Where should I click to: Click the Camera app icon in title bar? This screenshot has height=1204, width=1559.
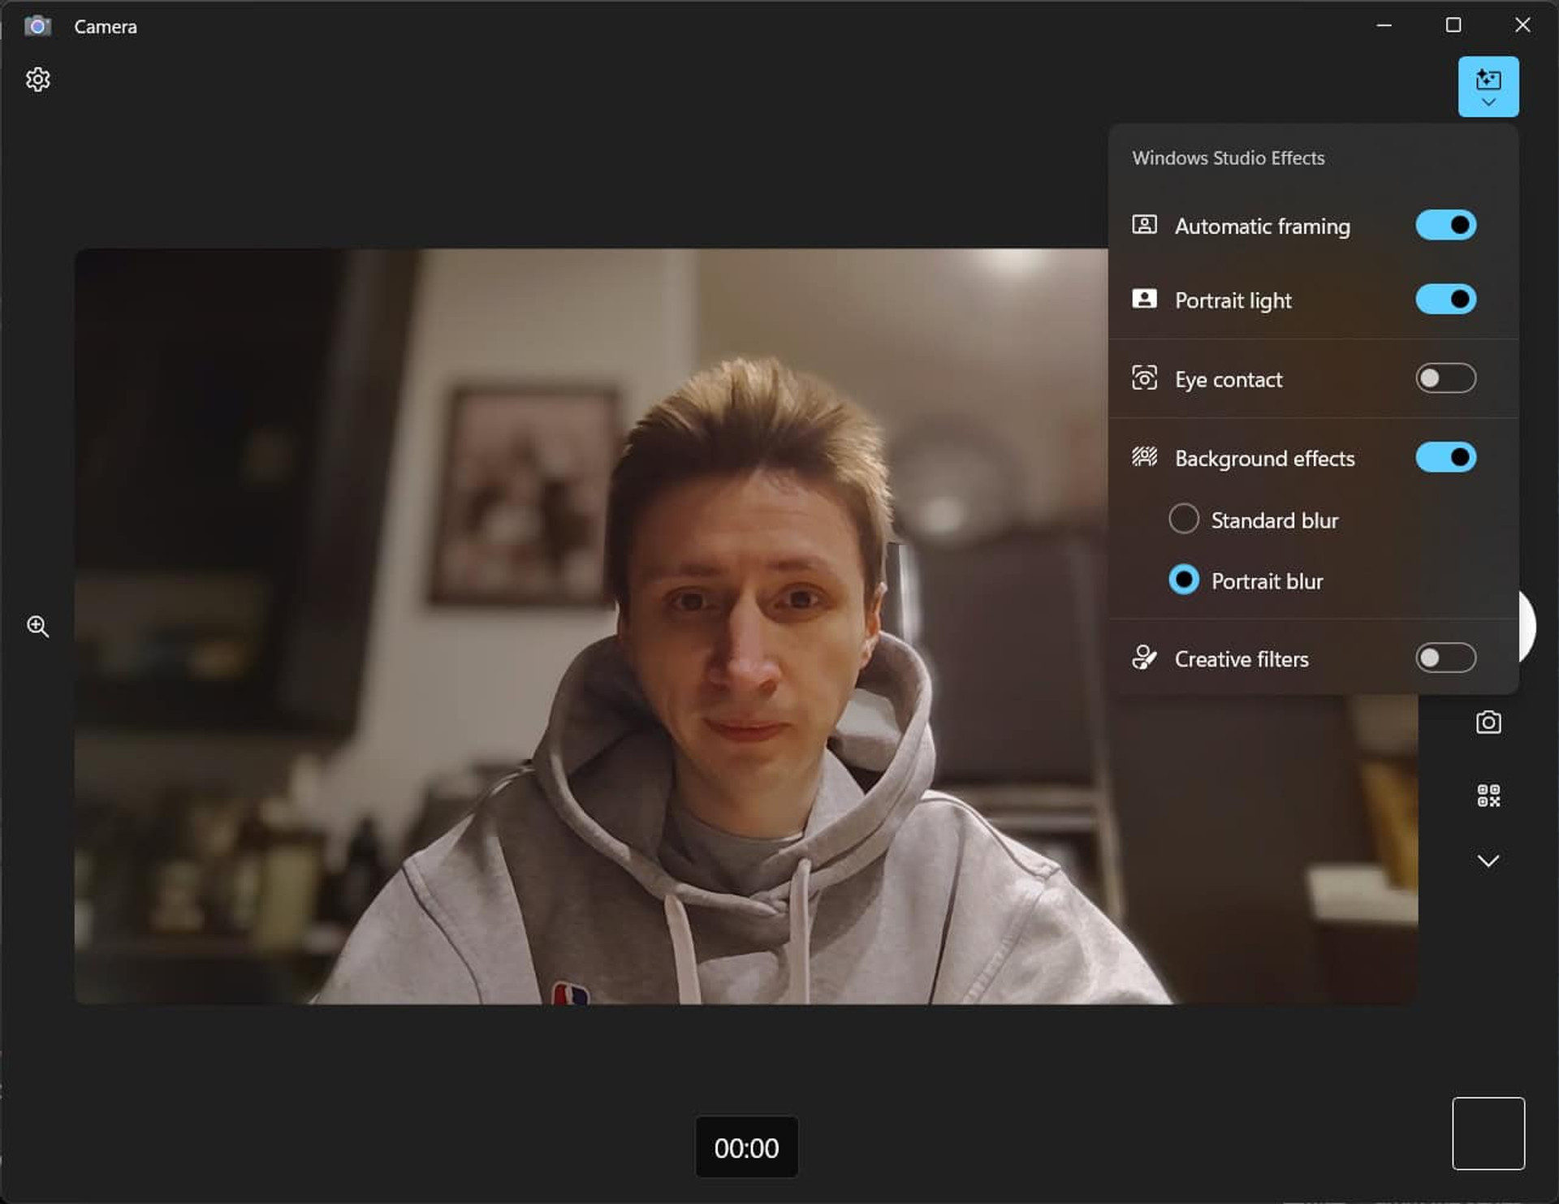[37, 26]
